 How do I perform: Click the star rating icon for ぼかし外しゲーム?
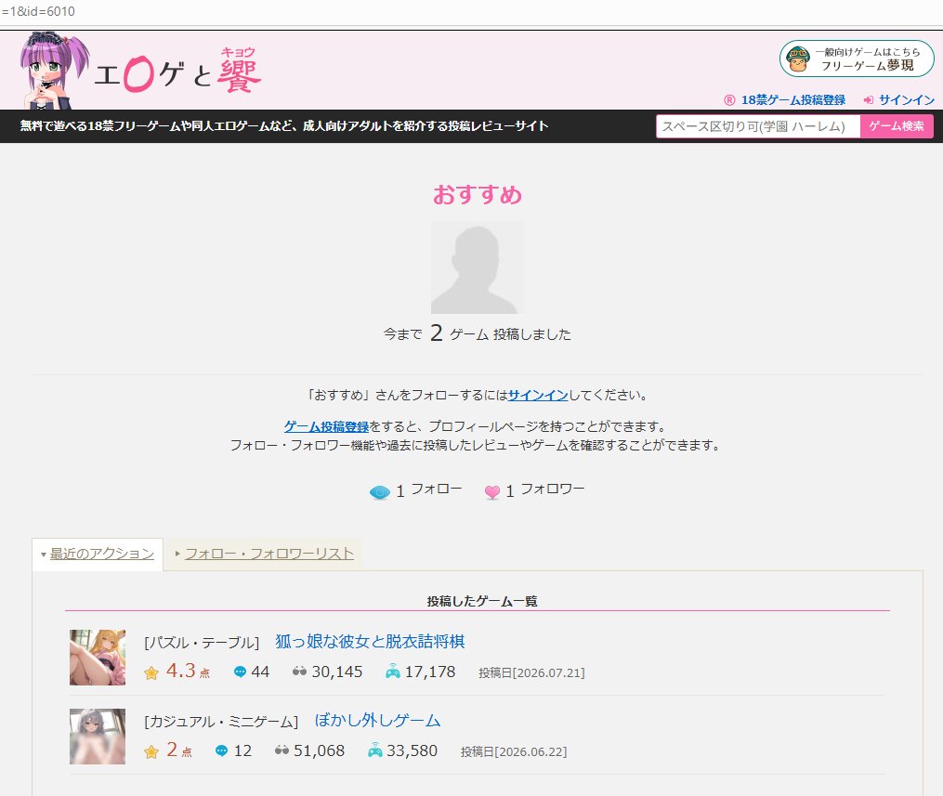151,751
